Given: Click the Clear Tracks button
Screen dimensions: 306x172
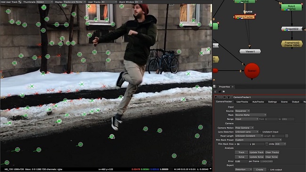Looking at the screenshot, I should coord(272,152).
